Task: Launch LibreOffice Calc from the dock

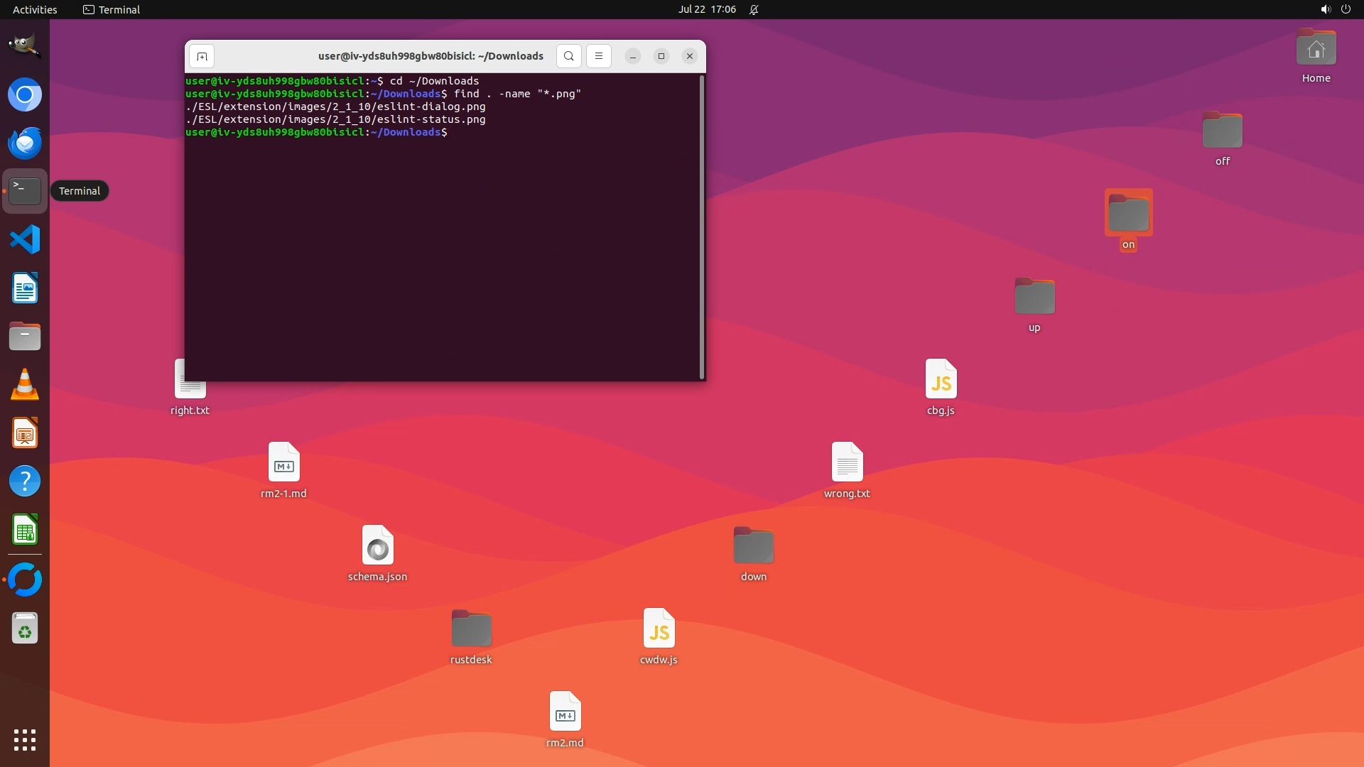Action: click(x=25, y=530)
